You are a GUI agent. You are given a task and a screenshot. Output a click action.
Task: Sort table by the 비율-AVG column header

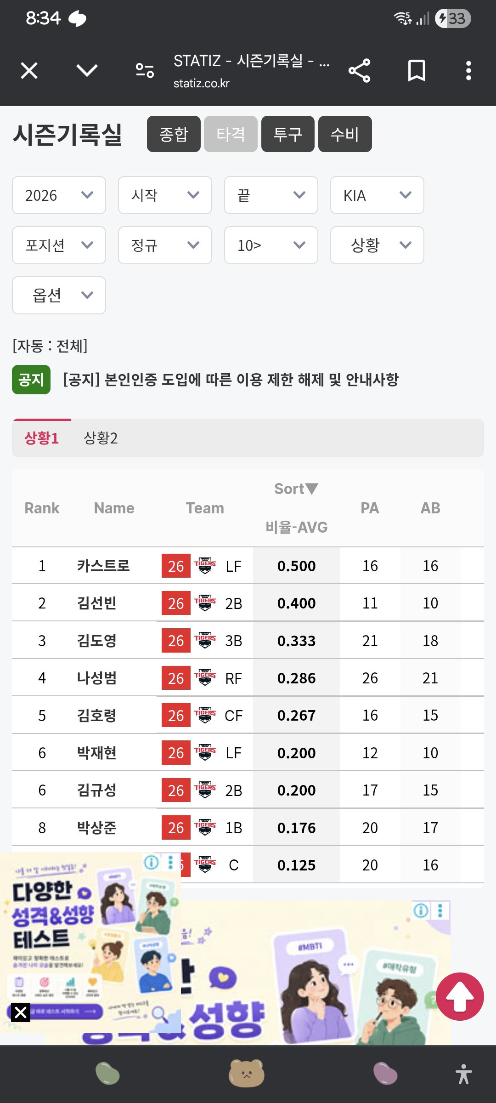coord(296,527)
